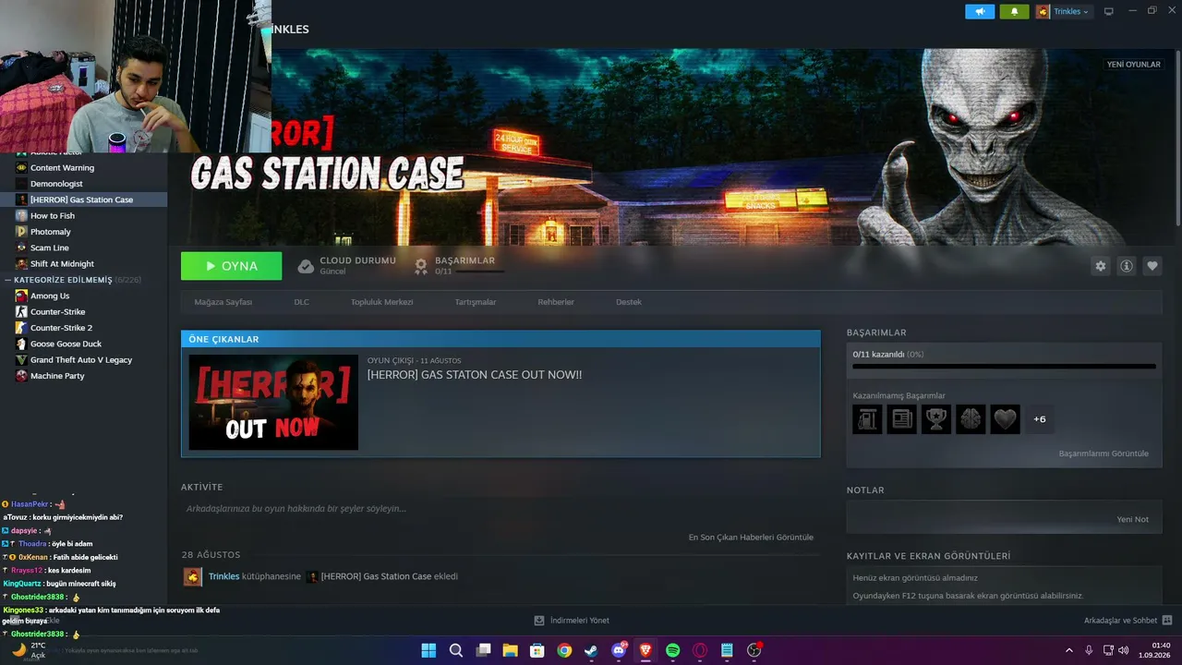Image resolution: width=1182 pixels, height=665 pixels.
Task: Open the Steam announcements megaphone button
Action: coord(980,12)
